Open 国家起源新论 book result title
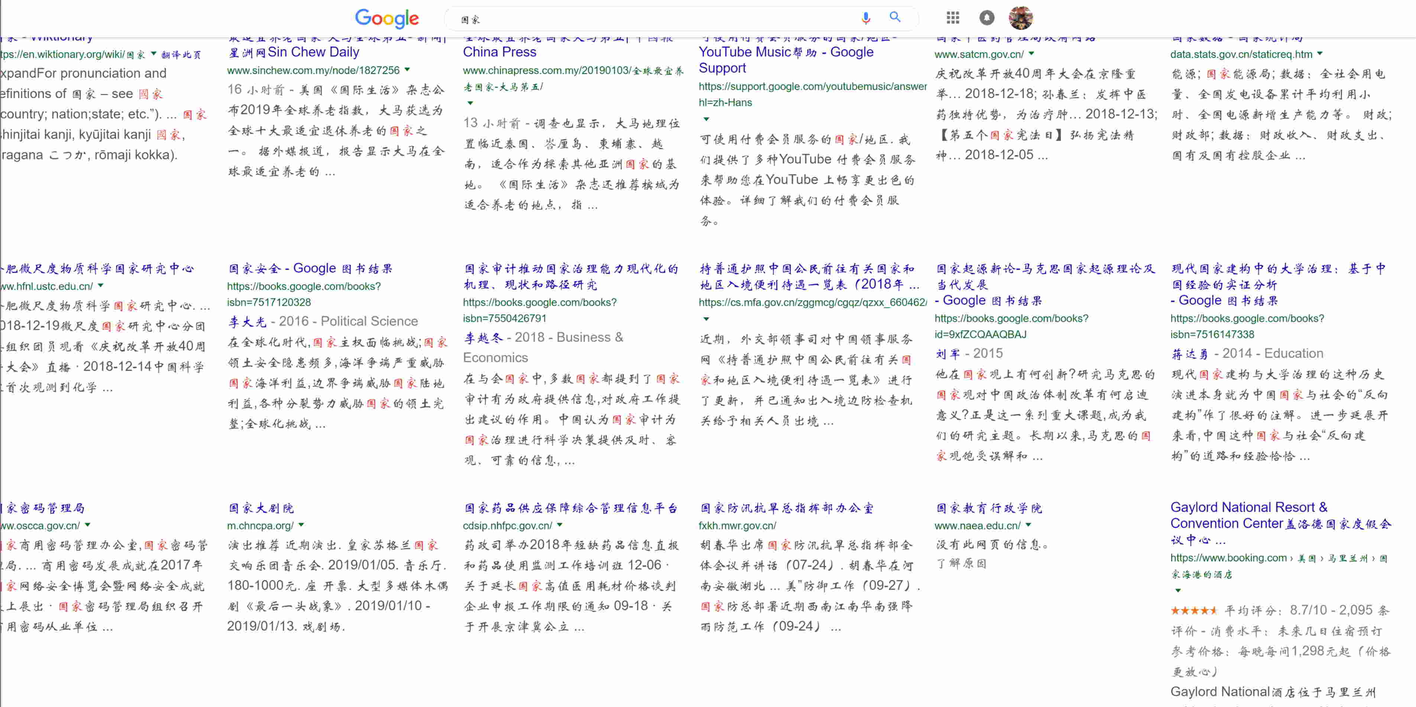This screenshot has height=707, width=1416. 1045,284
